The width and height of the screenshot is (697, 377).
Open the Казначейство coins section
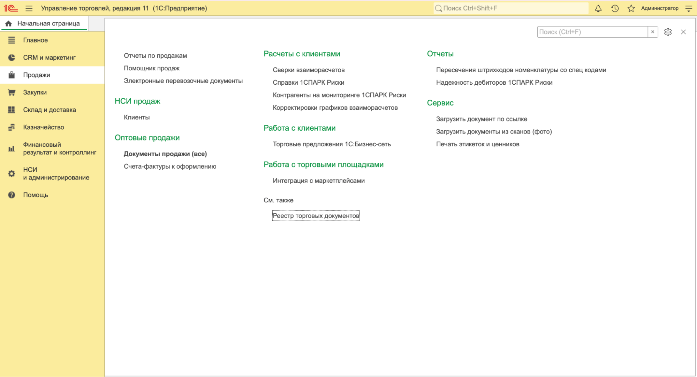pyautogui.click(x=44, y=127)
